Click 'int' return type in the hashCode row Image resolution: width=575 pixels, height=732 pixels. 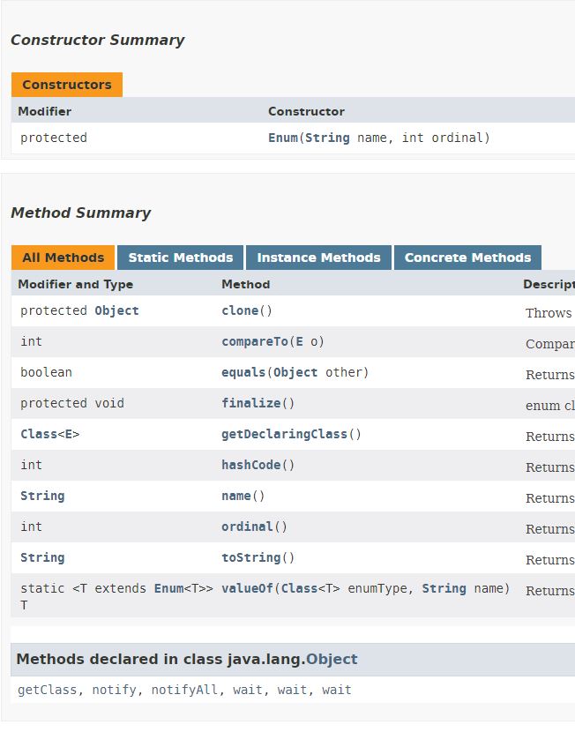point(31,465)
